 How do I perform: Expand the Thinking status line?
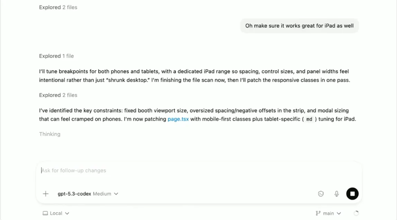(x=49, y=134)
